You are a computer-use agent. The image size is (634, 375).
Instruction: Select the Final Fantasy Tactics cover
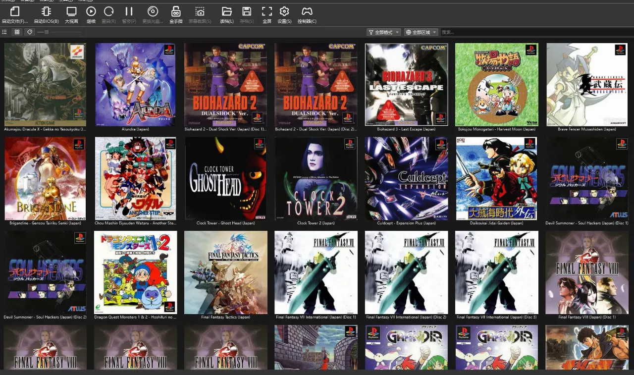click(226, 272)
